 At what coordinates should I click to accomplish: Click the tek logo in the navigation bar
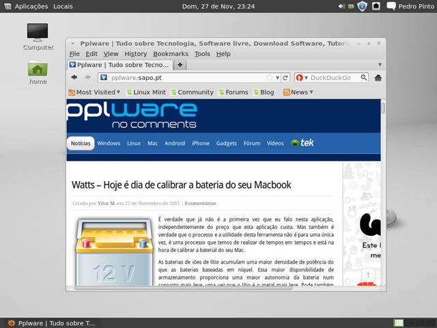click(302, 143)
